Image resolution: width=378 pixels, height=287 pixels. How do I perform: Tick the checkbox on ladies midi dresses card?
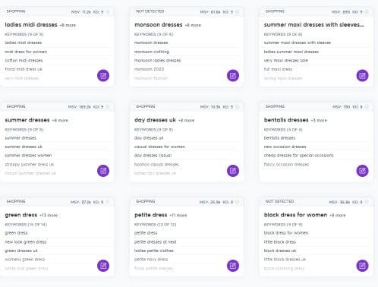click(x=108, y=12)
